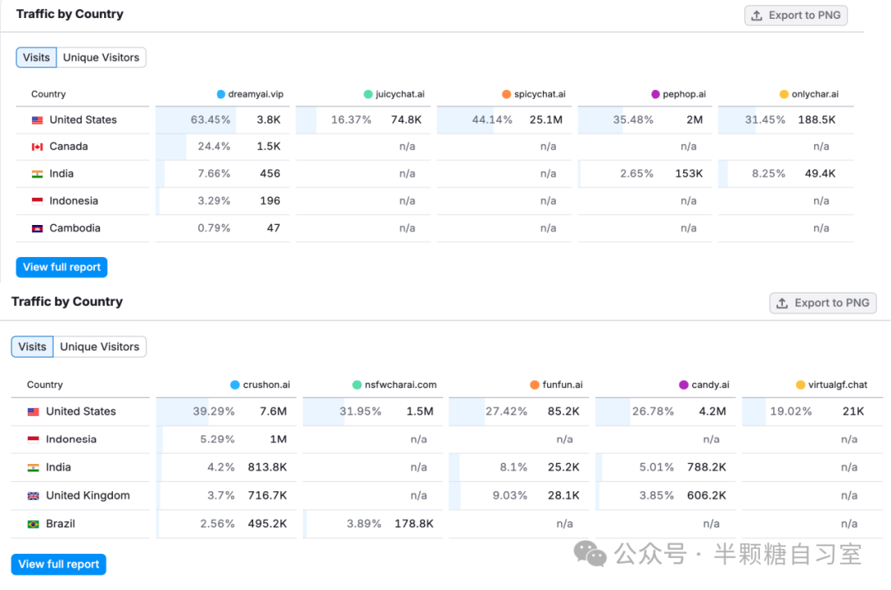Click the dreamyai.vip blue legend dot
The height and width of the screenshot is (590, 891).
tap(221, 94)
